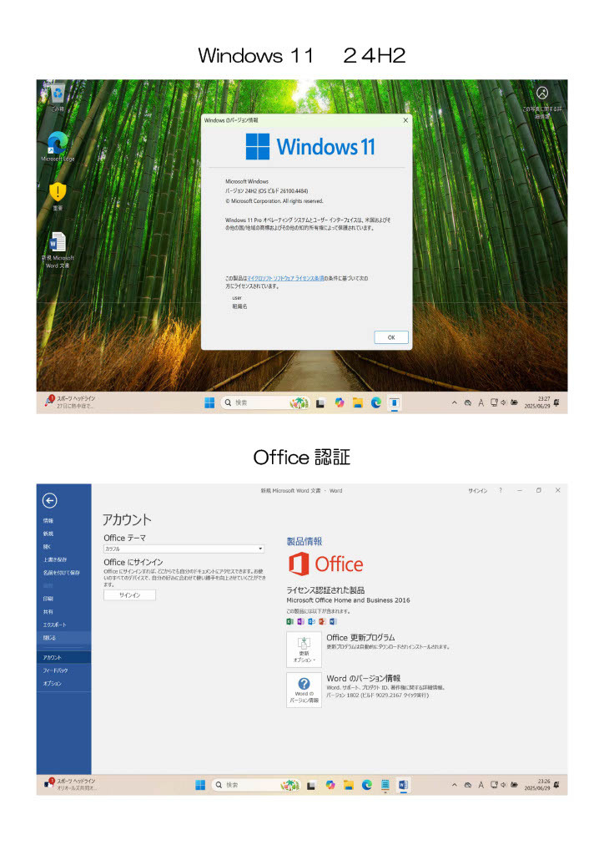The width and height of the screenshot is (604, 855).
Task: Click OK in the Windows version dialog
Action: point(391,337)
